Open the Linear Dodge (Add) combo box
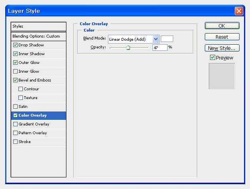This screenshot has height=189, width=250. point(134,39)
